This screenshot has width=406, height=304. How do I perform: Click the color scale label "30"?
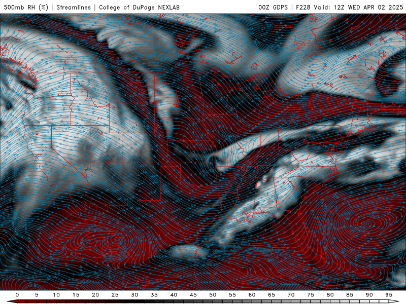click(134, 295)
